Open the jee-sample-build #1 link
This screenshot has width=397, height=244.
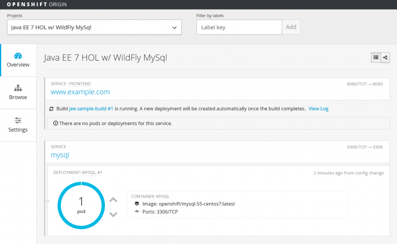[x=91, y=109]
